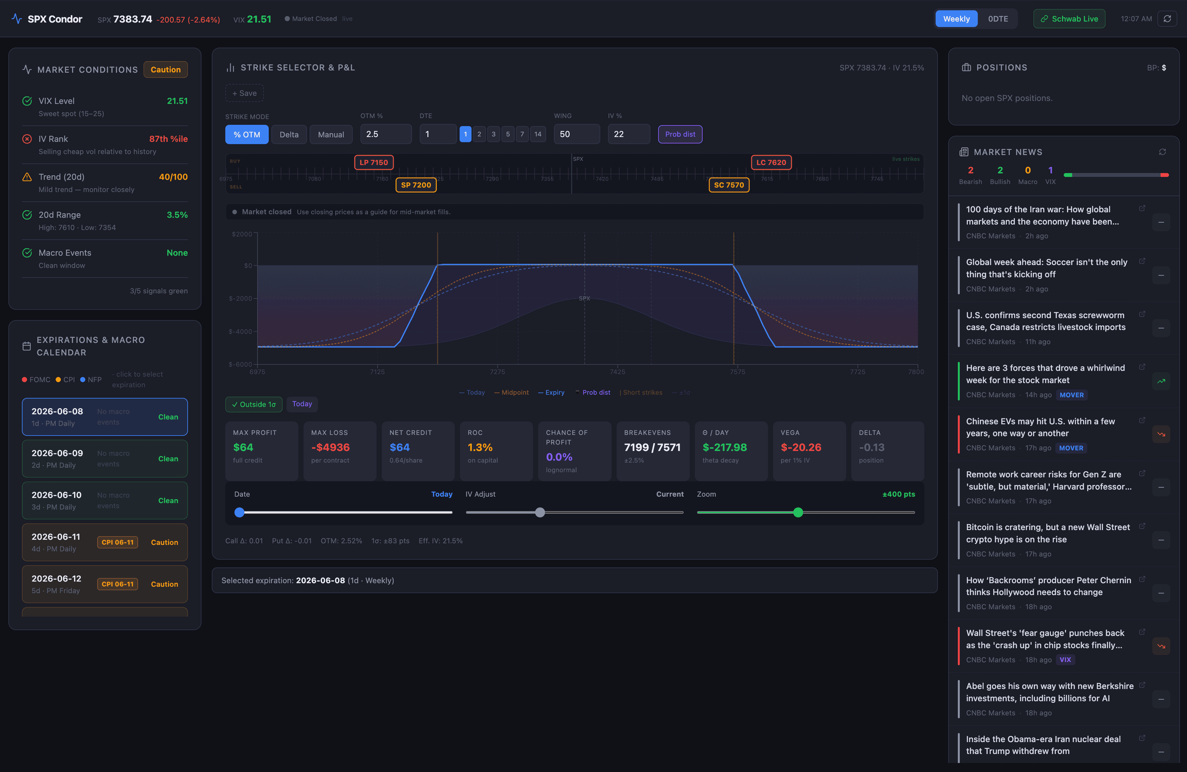Open Iran war article external link icon

point(1142,208)
